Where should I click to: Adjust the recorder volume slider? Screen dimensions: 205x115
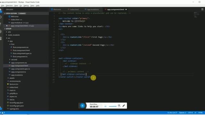pos(112,106)
